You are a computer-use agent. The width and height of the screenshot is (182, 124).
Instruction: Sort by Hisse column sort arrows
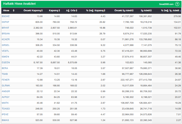tap(14, 11)
